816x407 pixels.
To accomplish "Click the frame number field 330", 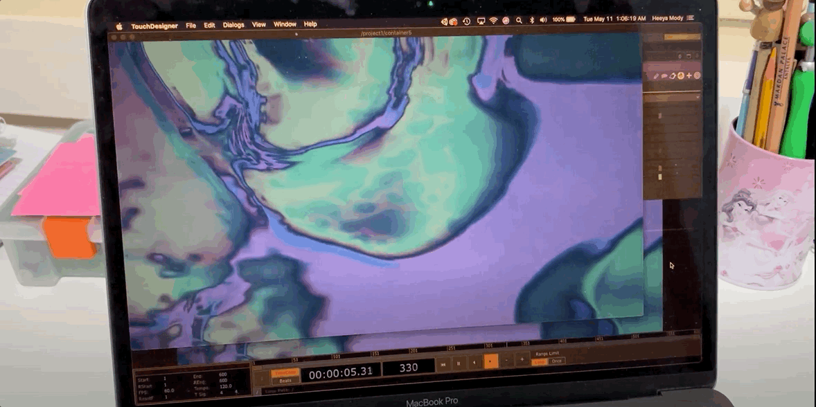I will (409, 368).
